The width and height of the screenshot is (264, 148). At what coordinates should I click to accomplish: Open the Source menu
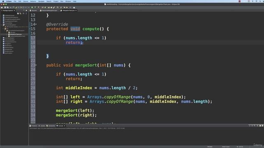(26, 1)
